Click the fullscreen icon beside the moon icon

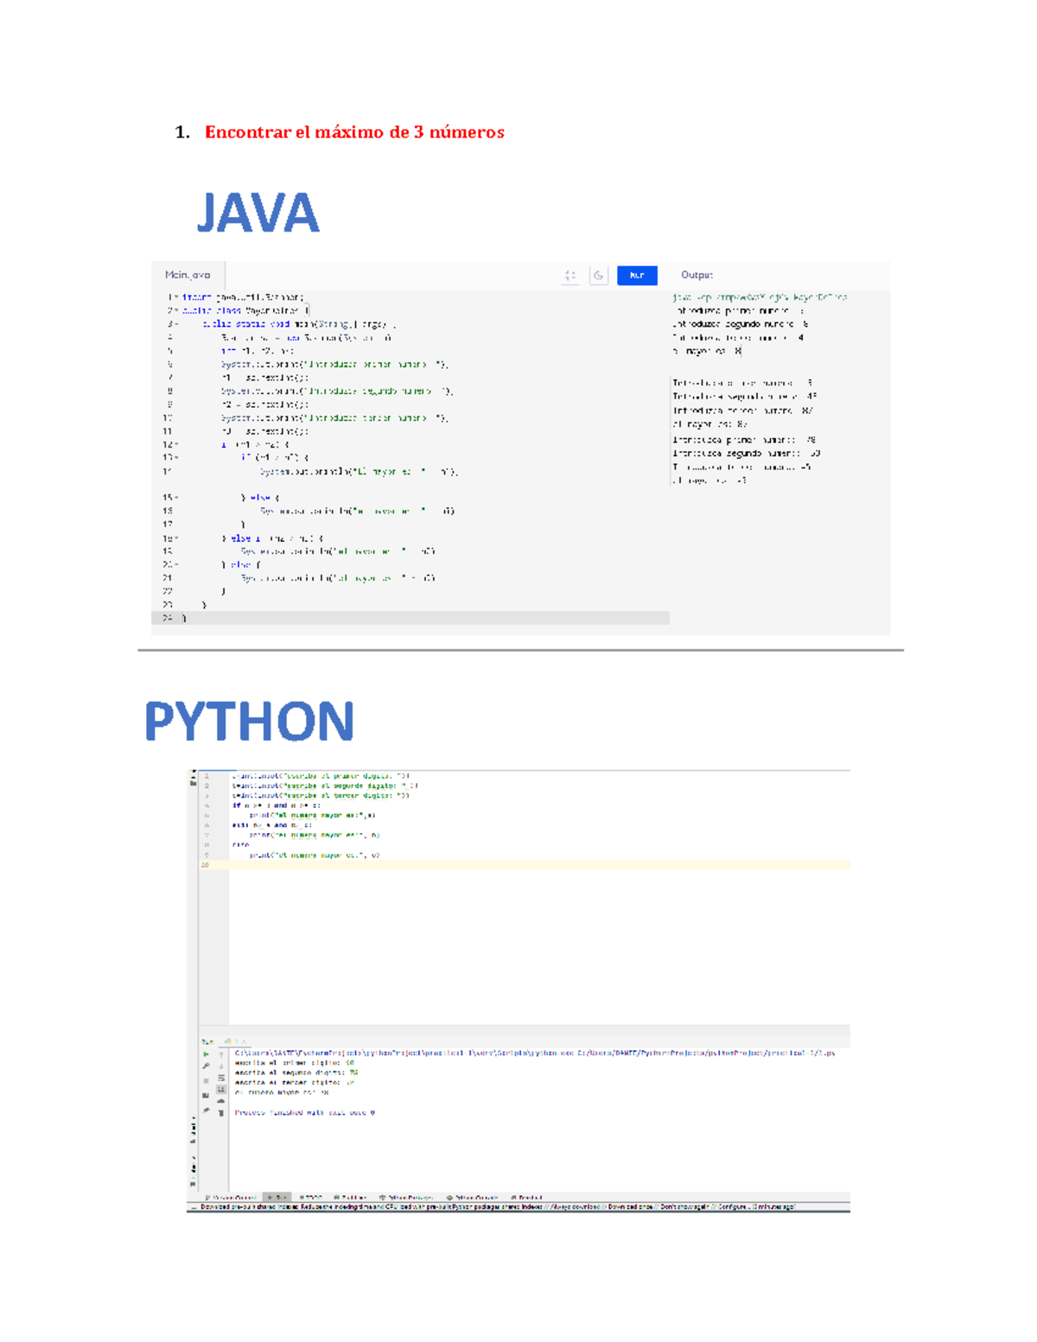pyautogui.click(x=570, y=276)
